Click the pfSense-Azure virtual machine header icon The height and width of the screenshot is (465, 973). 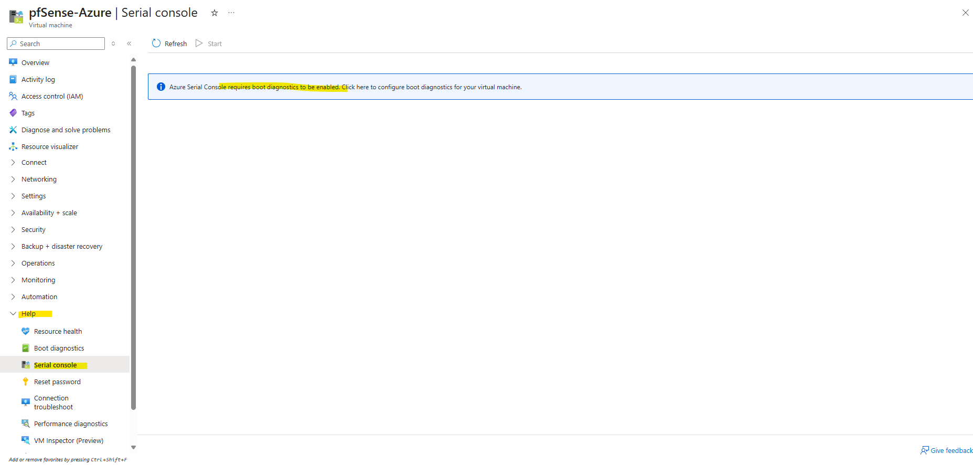click(16, 17)
